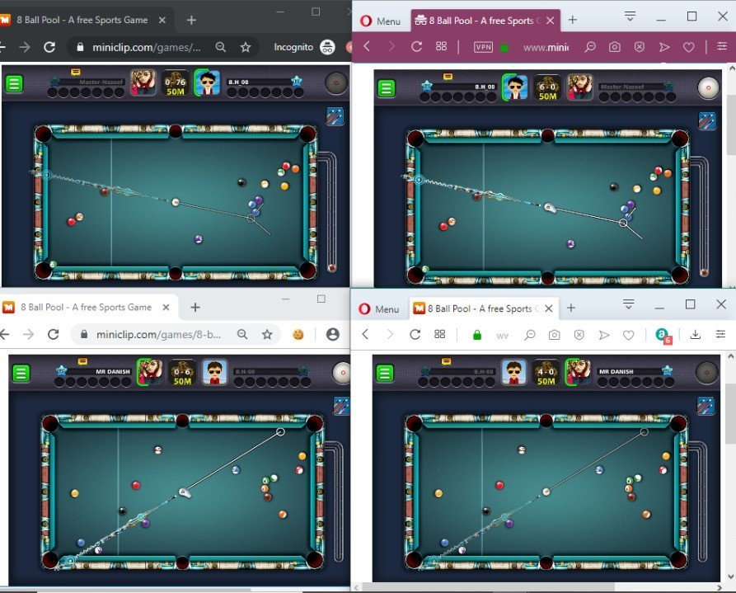Click www.mini address field in top-right Opera
The width and height of the screenshot is (736, 593).
[x=546, y=48]
